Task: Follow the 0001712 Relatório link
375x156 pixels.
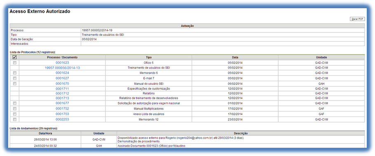Action: click(x=62, y=93)
